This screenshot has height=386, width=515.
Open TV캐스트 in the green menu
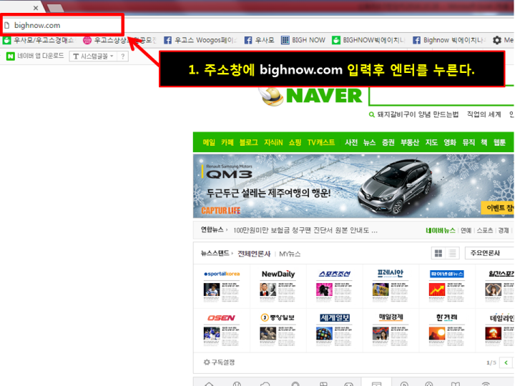coord(321,142)
